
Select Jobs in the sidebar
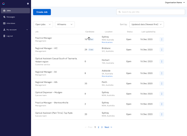[15, 11]
